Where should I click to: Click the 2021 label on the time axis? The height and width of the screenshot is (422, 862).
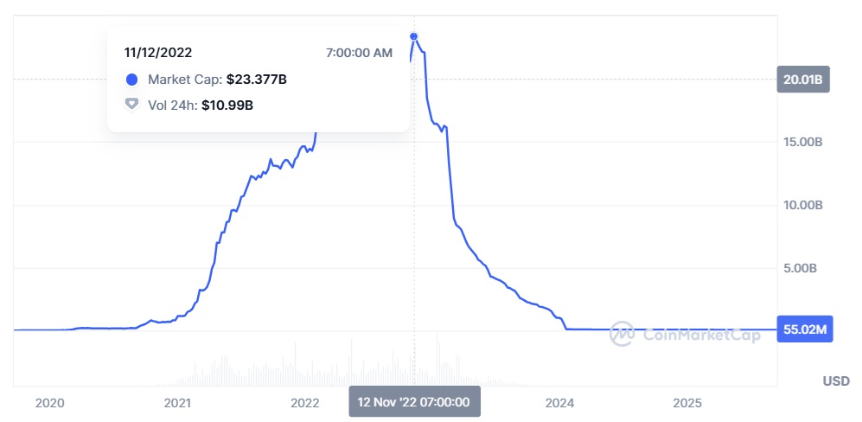[x=177, y=403]
